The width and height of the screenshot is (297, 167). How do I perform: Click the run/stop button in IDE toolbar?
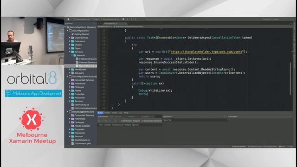coord(68,19)
